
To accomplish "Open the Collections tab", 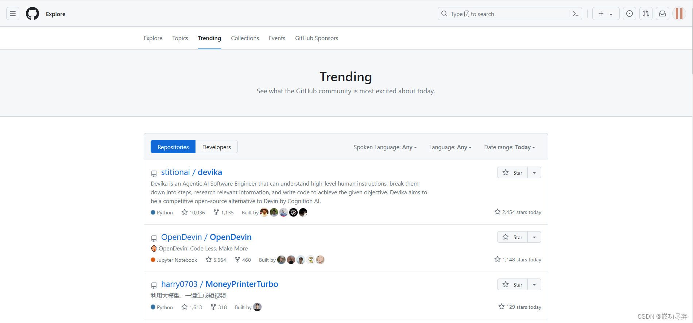I will [x=245, y=38].
